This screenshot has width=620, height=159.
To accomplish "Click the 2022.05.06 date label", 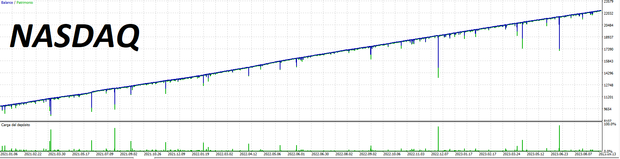I will coord(272,154).
